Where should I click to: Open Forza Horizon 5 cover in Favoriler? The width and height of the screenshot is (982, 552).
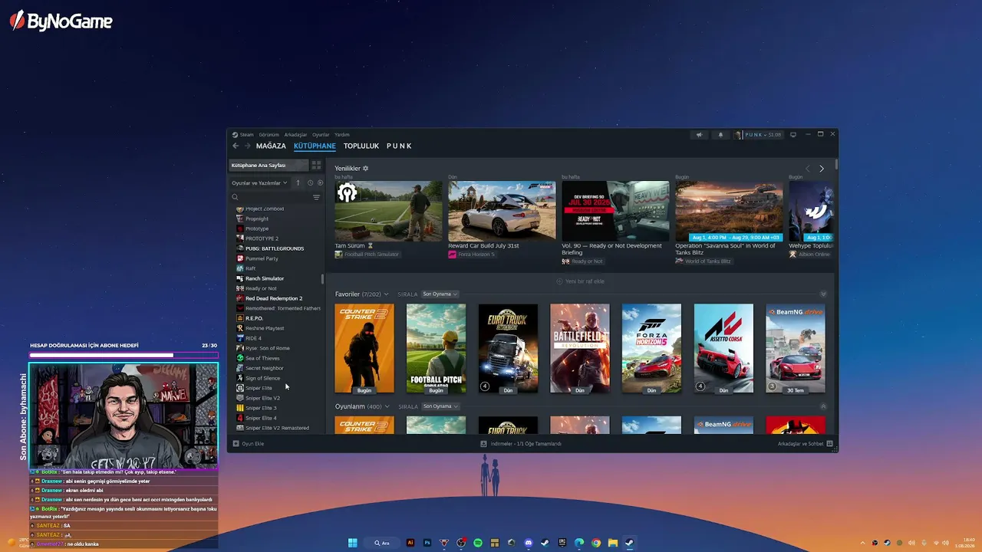(651, 349)
